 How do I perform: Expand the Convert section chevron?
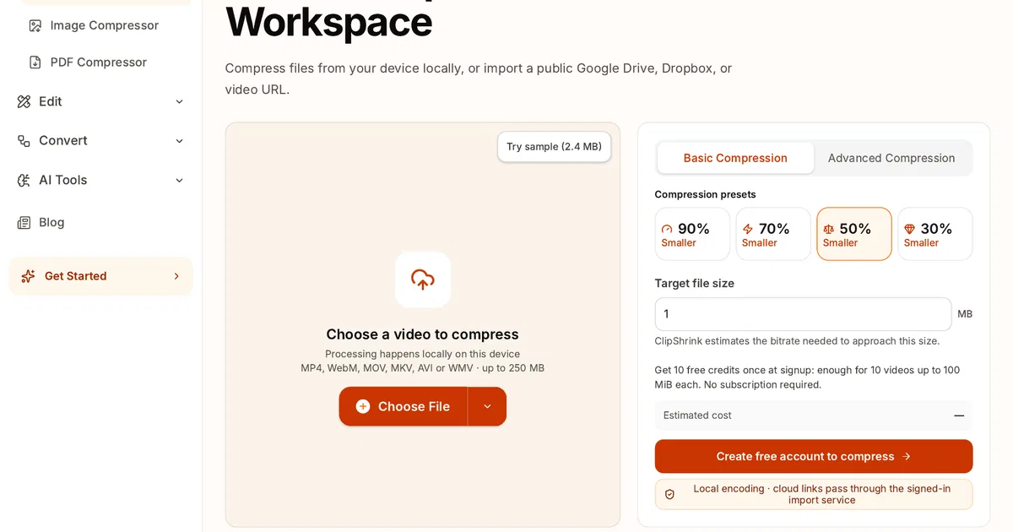point(179,141)
